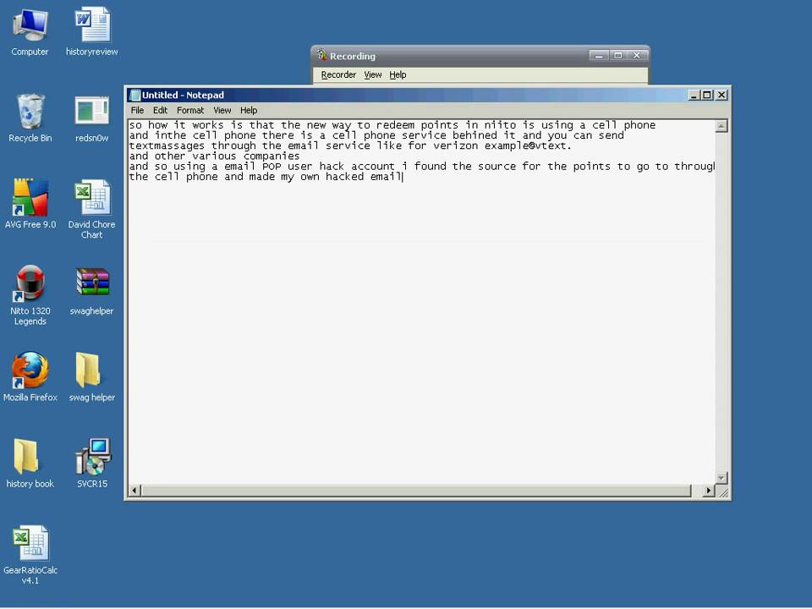Place cursor after 'hacked email' in Notepad

(x=403, y=177)
